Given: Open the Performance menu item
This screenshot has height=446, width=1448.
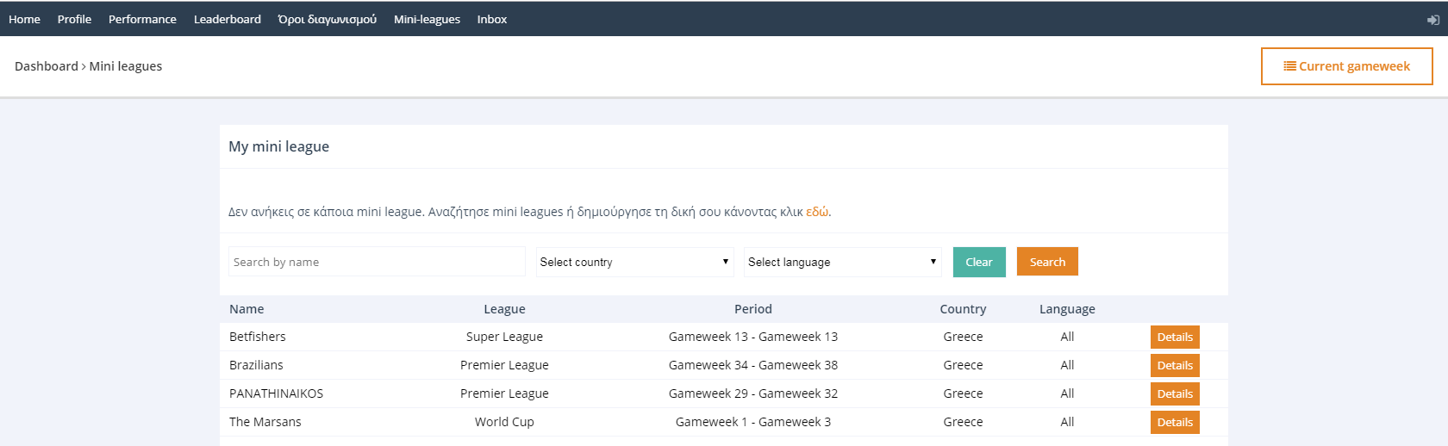Looking at the screenshot, I should click(x=142, y=19).
